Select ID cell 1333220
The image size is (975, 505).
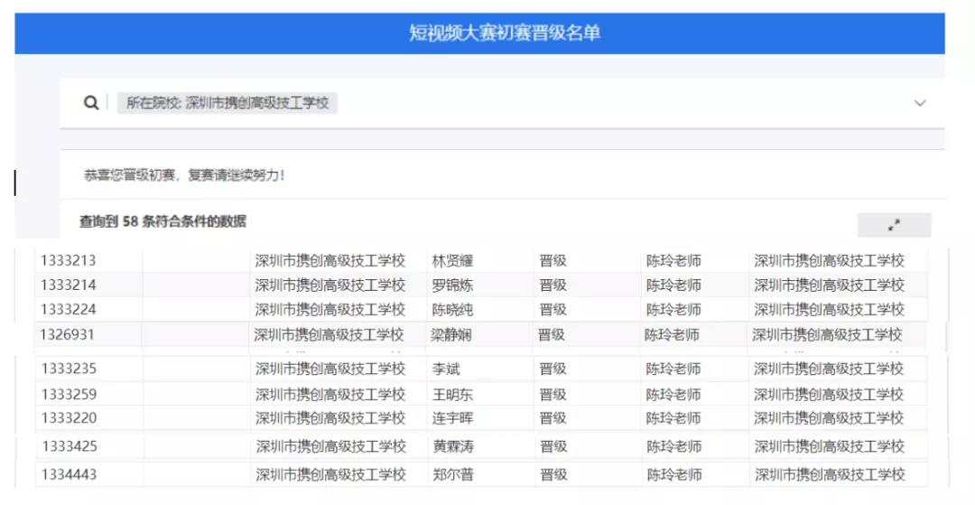tap(69, 418)
